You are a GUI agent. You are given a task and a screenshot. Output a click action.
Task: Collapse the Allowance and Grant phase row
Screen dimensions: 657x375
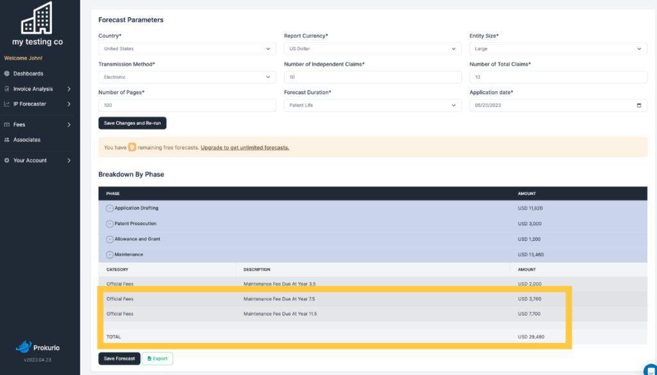tap(110, 239)
